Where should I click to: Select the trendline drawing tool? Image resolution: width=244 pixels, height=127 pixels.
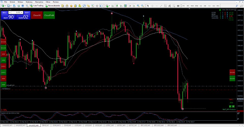click(161, 6)
